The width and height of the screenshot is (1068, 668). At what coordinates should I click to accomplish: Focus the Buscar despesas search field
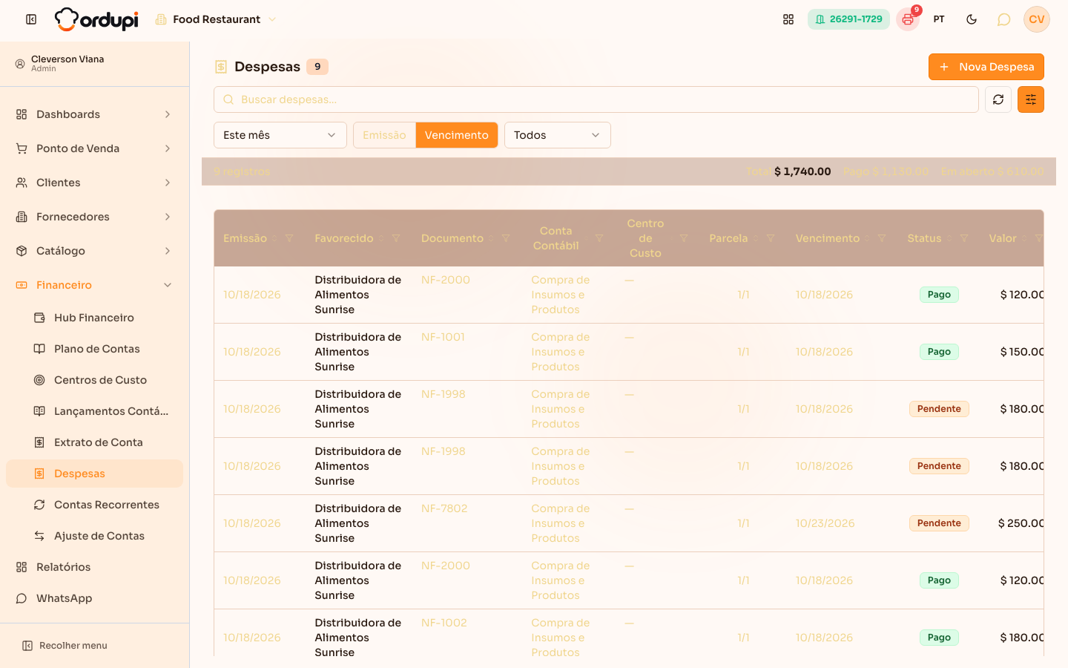coord(596,99)
